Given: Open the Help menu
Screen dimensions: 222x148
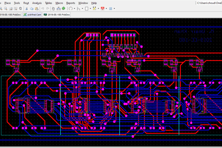Looking at the screenshot, I should (94, 3).
